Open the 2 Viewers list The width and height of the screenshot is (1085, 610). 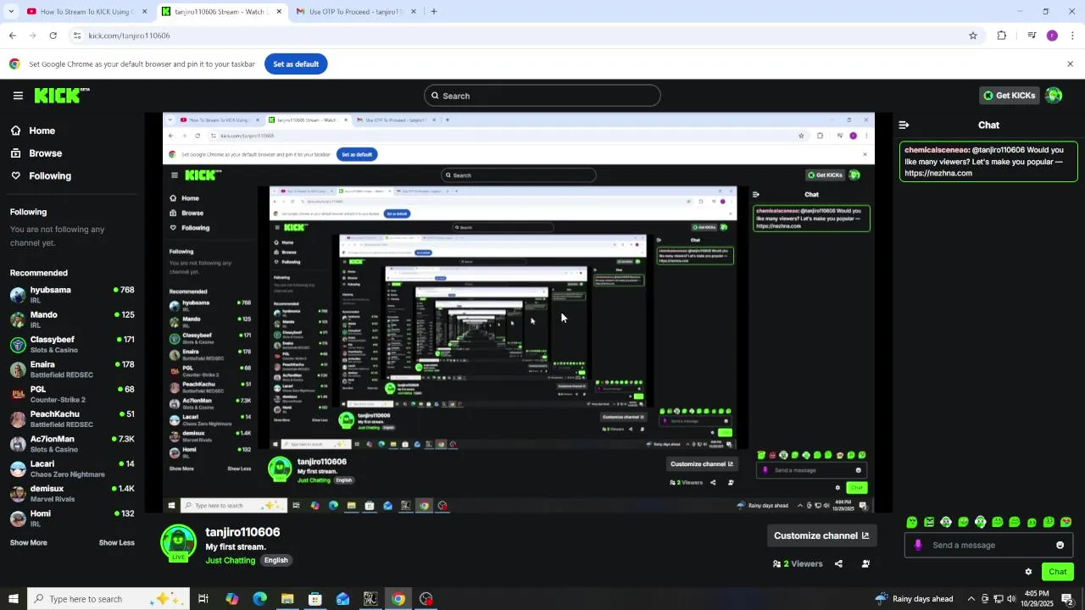pos(798,563)
